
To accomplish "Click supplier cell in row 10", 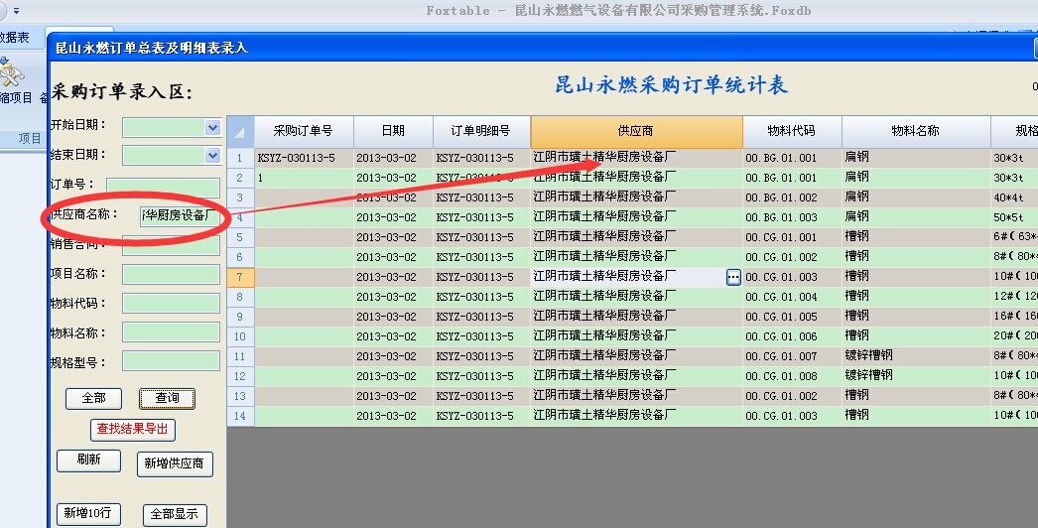I will [x=636, y=336].
